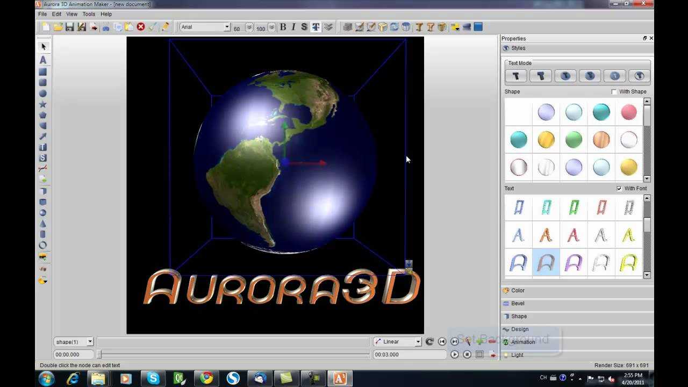Uncheck the With Font checkbox
The image size is (688, 387).
619,189
